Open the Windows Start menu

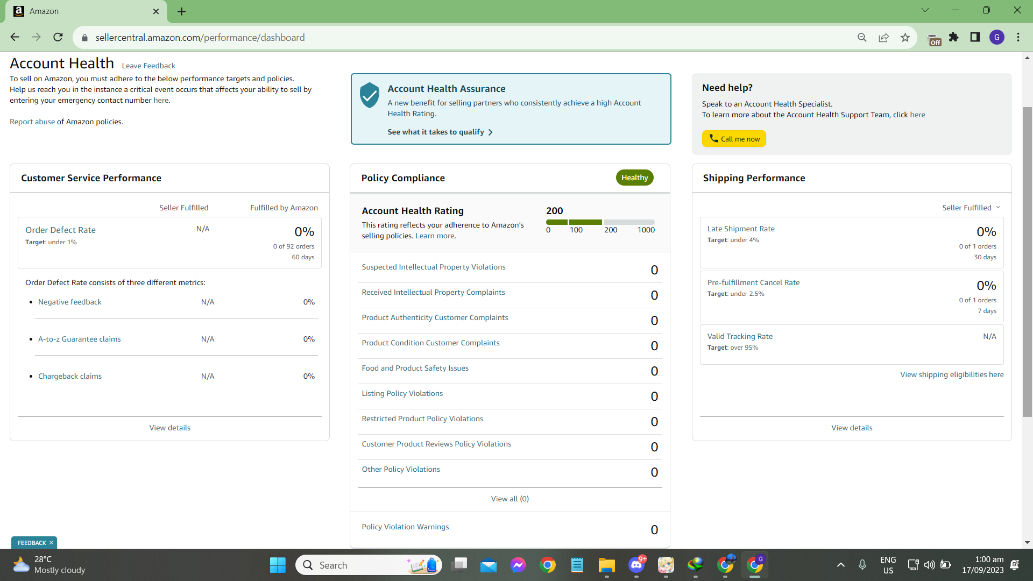[278, 565]
